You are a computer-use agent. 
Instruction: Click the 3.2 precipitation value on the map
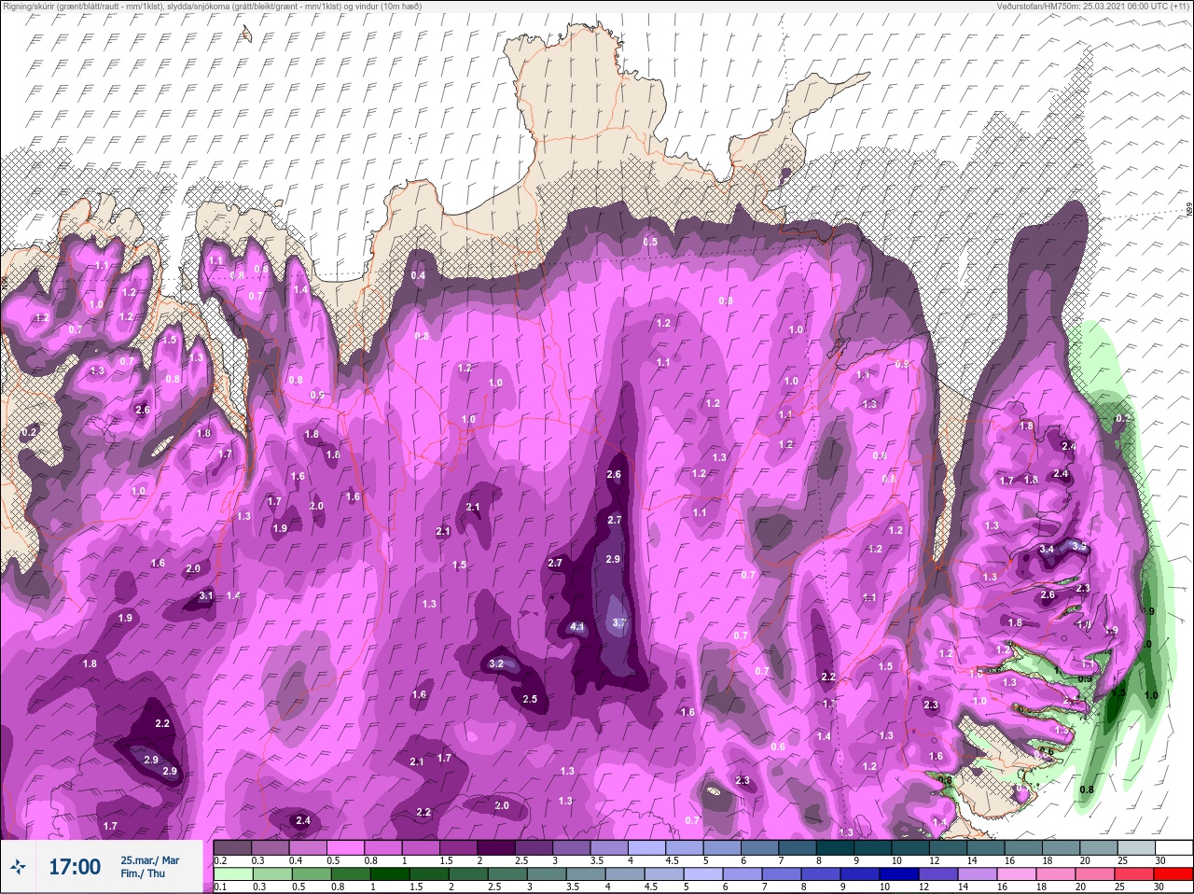[x=496, y=664]
